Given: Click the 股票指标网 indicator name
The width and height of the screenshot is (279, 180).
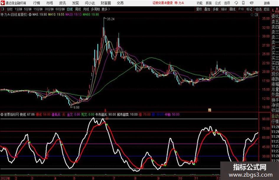Looking at the screenshot, I should [12, 114].
